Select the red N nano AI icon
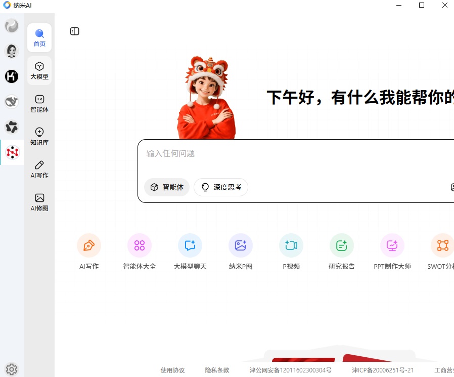This screenshot has width=454, height=377. pyautogui.click(x=13, y=152)
